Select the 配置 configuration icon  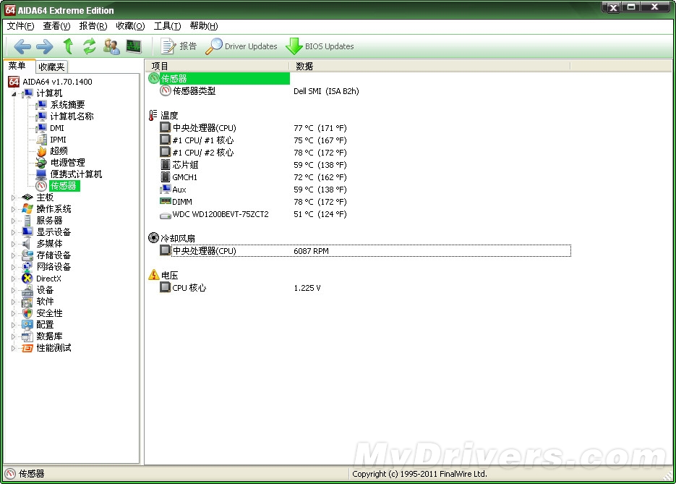click(x=27, y=325)
